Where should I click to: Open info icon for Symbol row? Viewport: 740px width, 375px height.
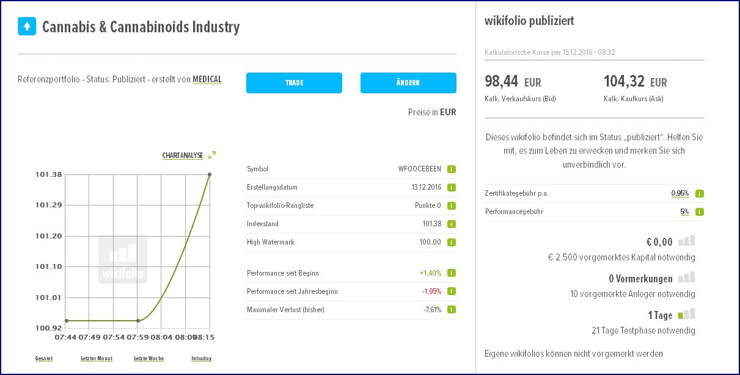451,169
